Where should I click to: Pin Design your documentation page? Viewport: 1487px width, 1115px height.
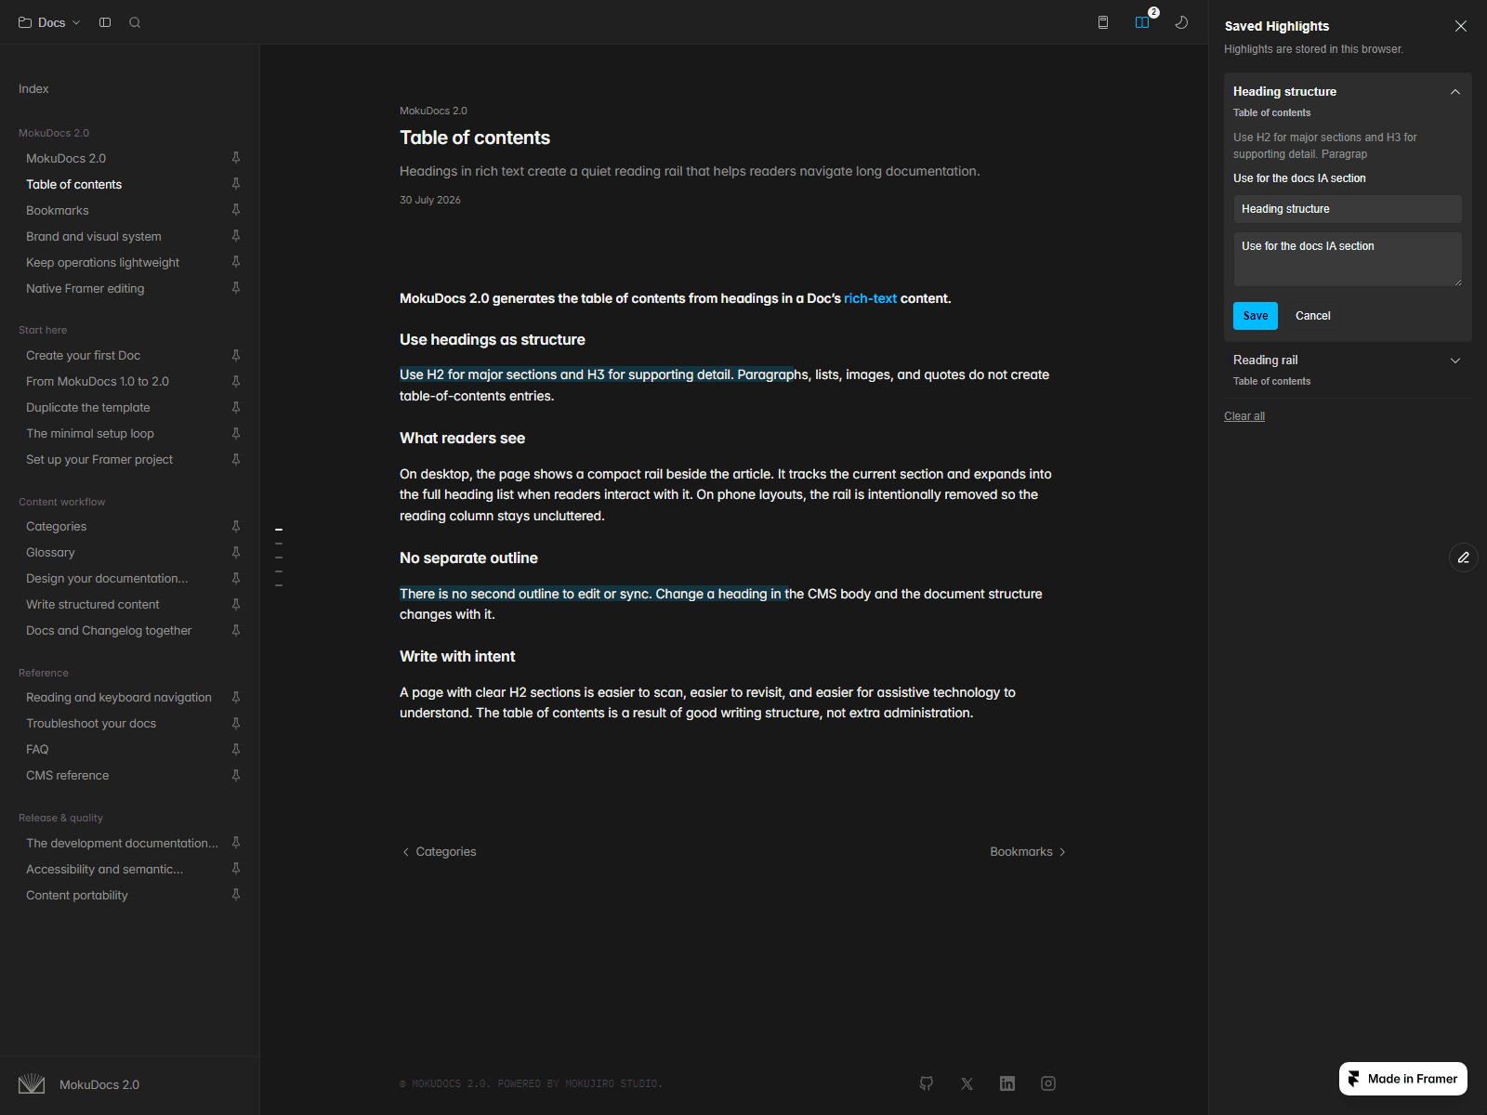tap(236, 578)
